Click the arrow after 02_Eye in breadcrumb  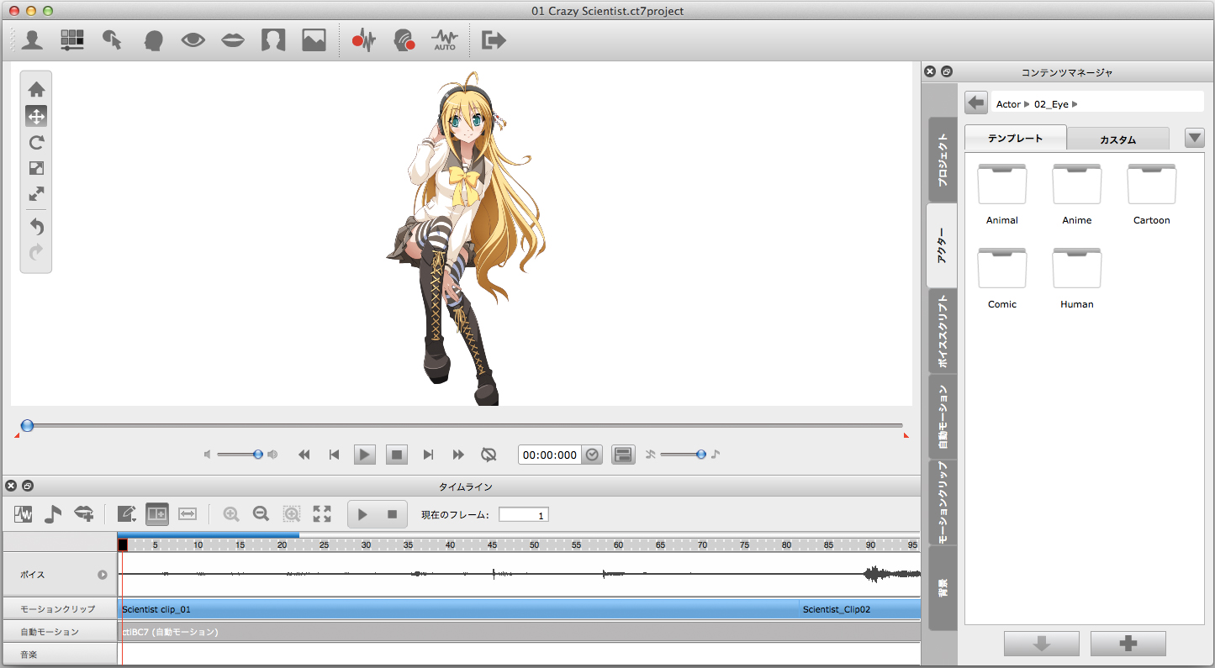[x=1075, y=104]
